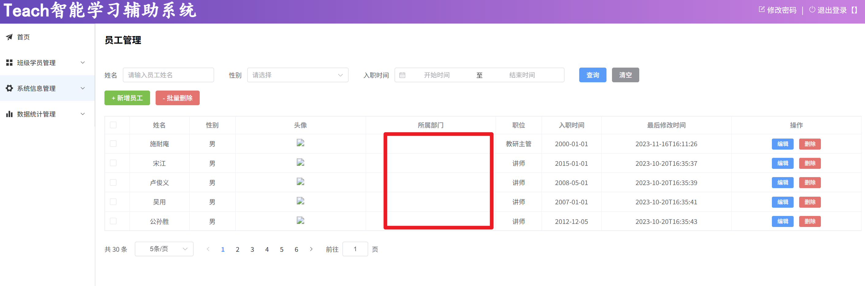Click the gear icon for system info
The image size is (865, 286).
(9, 88)
